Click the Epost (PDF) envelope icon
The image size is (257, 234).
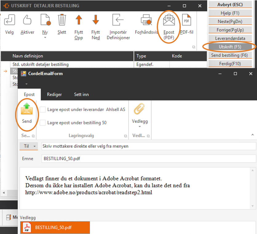169,21
